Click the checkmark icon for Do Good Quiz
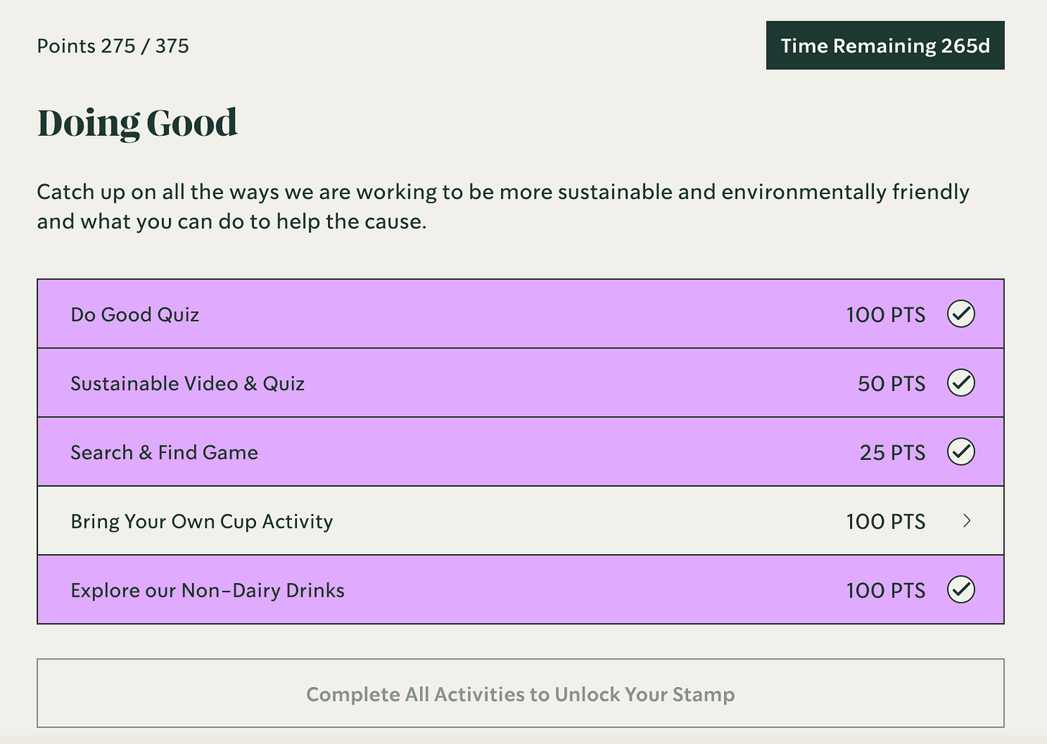 (961, 314)
